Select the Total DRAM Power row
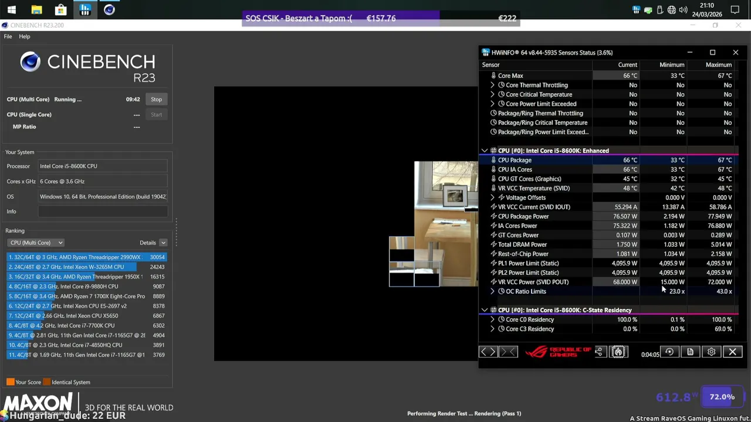The width and height of the screenshot is (751, 422). 608,244
